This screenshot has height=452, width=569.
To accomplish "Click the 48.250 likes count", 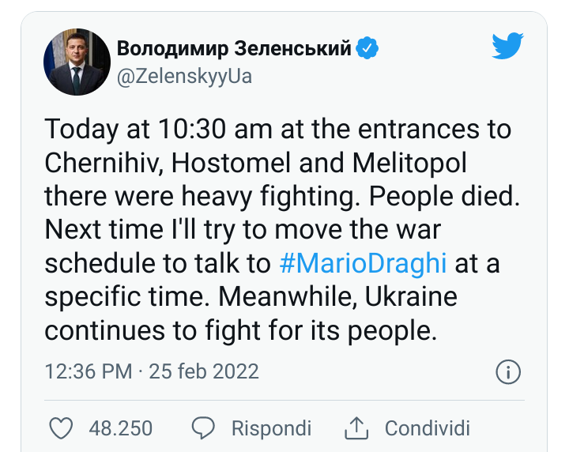I will (120, 428).
